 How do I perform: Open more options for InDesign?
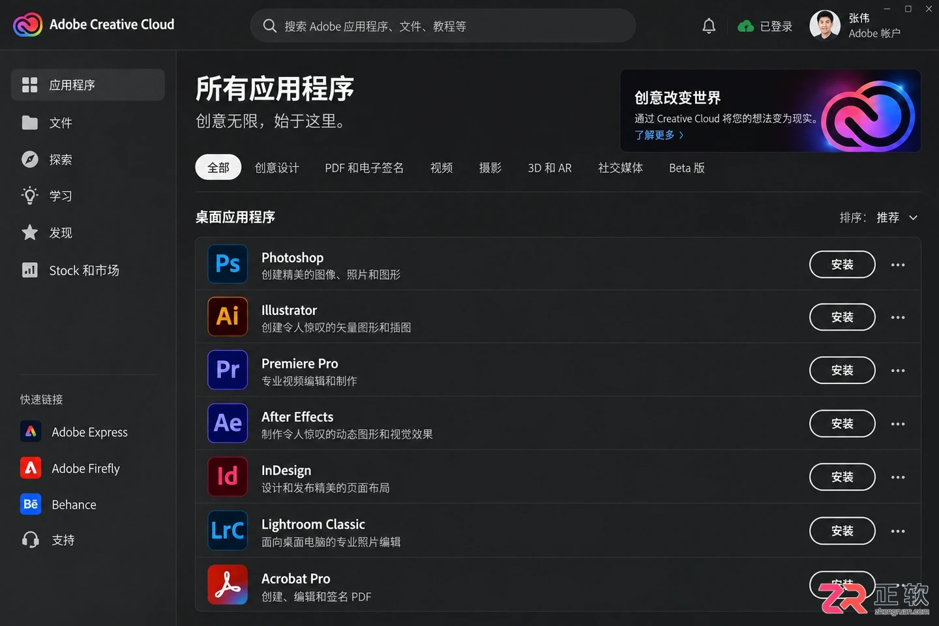coord(898,477)
